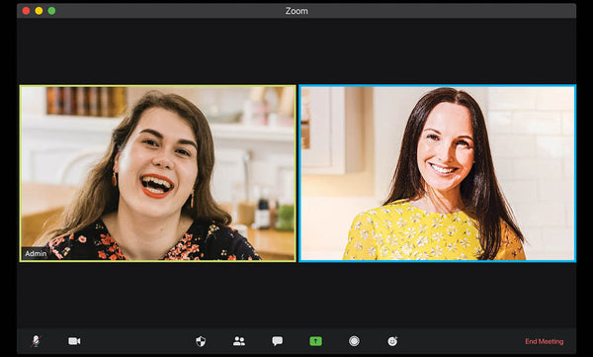593x357 pixels.
Task: Click the Zoom title in title bar
Action: (296, 11)
